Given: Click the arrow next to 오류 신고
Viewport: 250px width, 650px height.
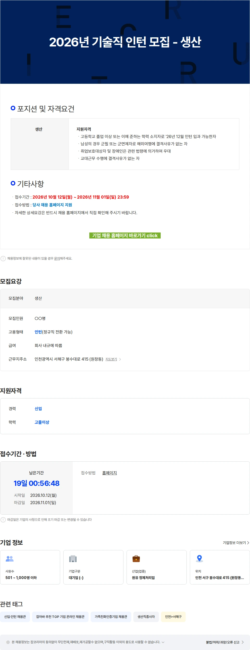Looking at the screenshot, I should click(243, 642).
